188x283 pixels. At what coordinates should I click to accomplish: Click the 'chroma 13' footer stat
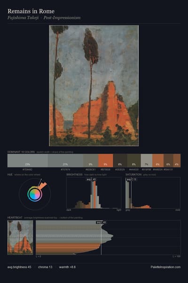[x=45, y=267]
